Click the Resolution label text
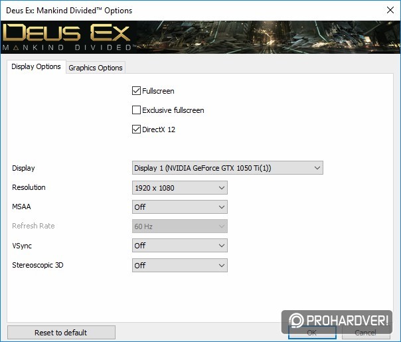 tap(29, 187)
